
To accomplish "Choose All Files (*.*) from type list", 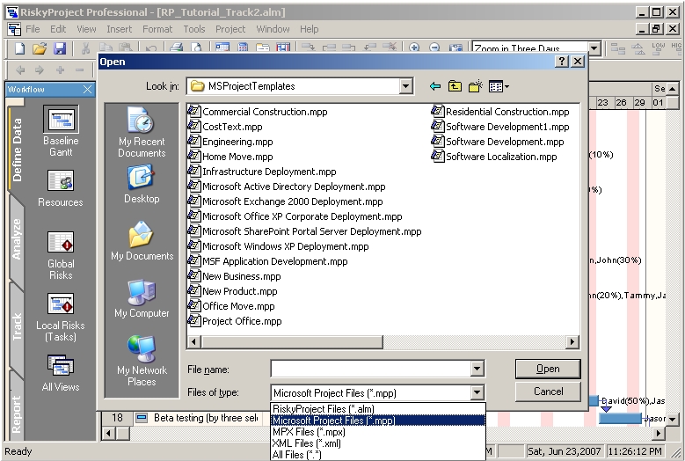I will 378,455.
